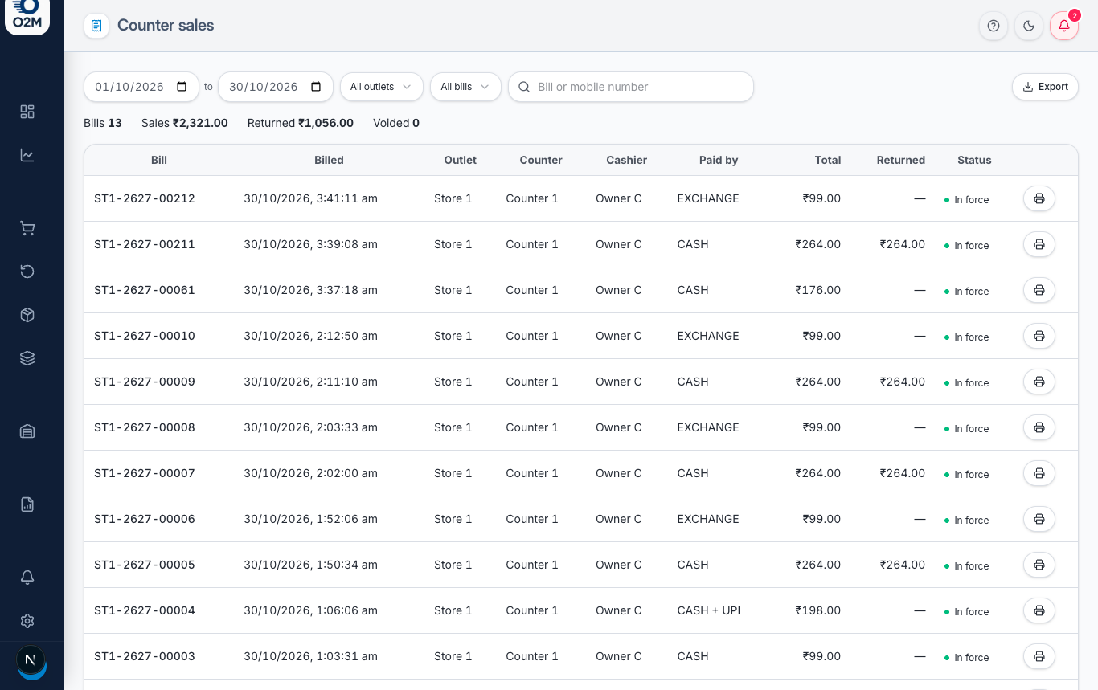The height and width of the screenshot is (690, 1098).
Task: Expand the All outlets dropdown
Action: point(382,87)
